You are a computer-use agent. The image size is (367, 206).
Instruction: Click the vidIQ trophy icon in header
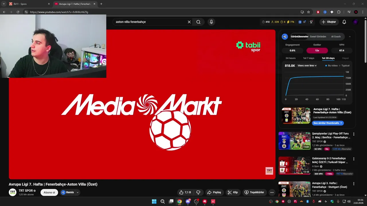[311, 22]
